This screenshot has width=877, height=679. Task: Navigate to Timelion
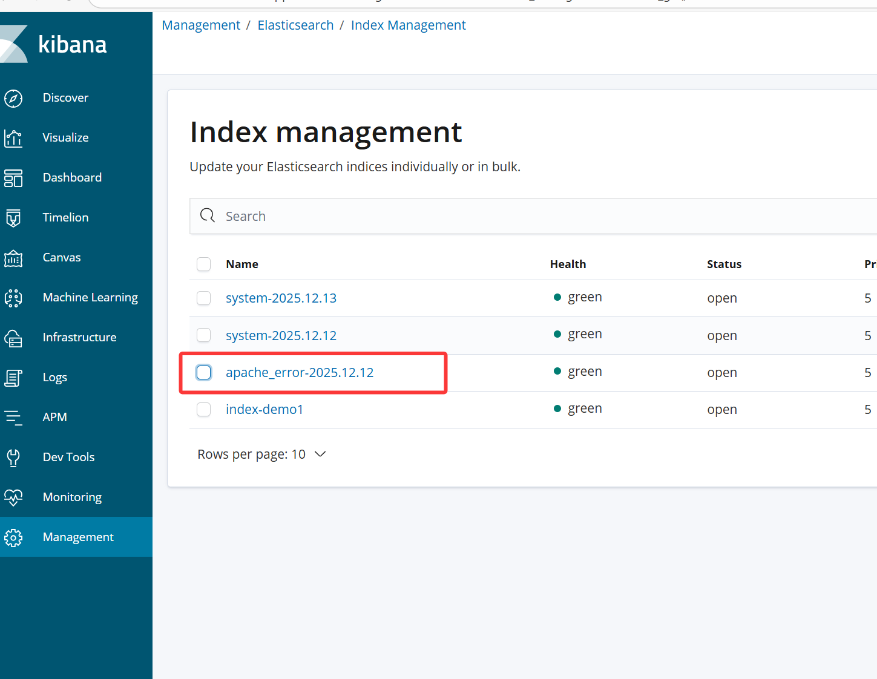click(65, 217)
